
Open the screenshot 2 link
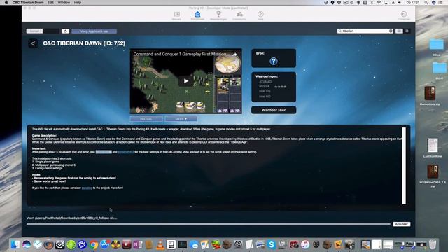pyautogui.click(x=126, y=152)
